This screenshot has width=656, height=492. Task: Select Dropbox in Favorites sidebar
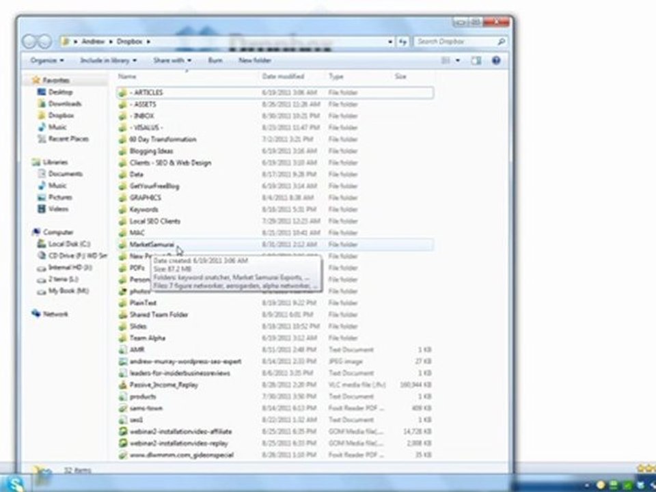[x=61, y=115]
